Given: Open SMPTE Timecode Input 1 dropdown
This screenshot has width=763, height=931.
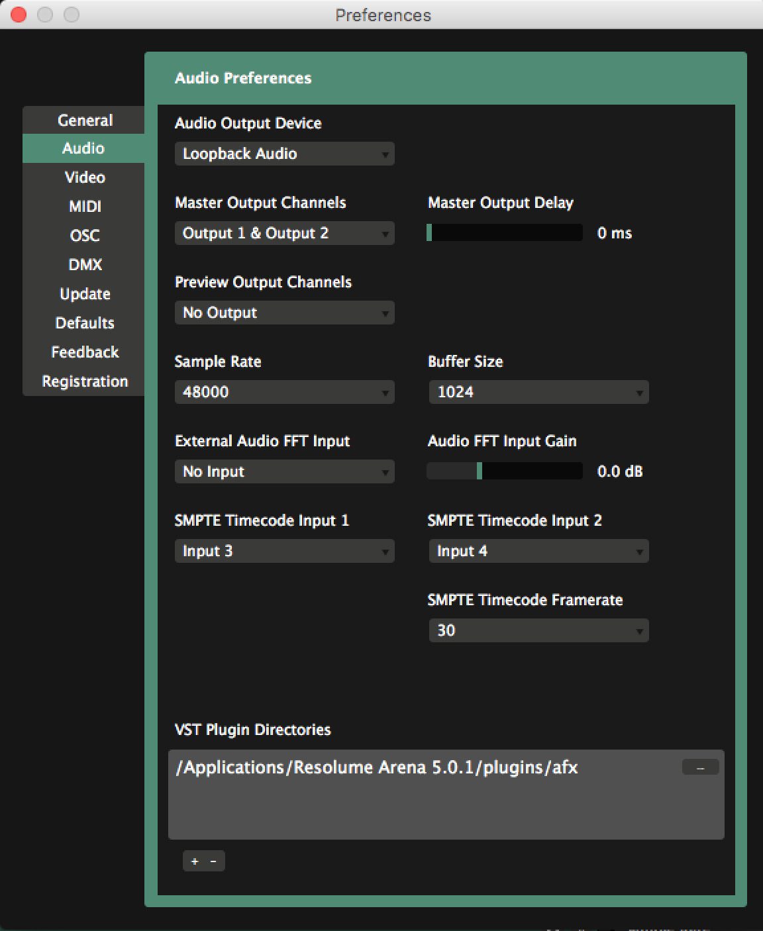Looking at the screenshot, I should [x=284, y=551].
